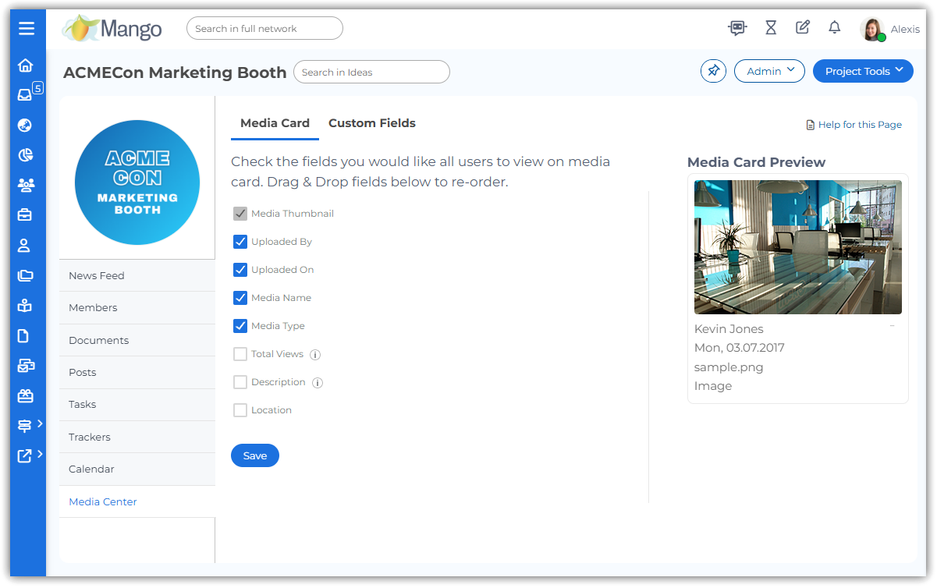Switch to the Custom Fields tab

pyautogui.click(x=371, y=123)
